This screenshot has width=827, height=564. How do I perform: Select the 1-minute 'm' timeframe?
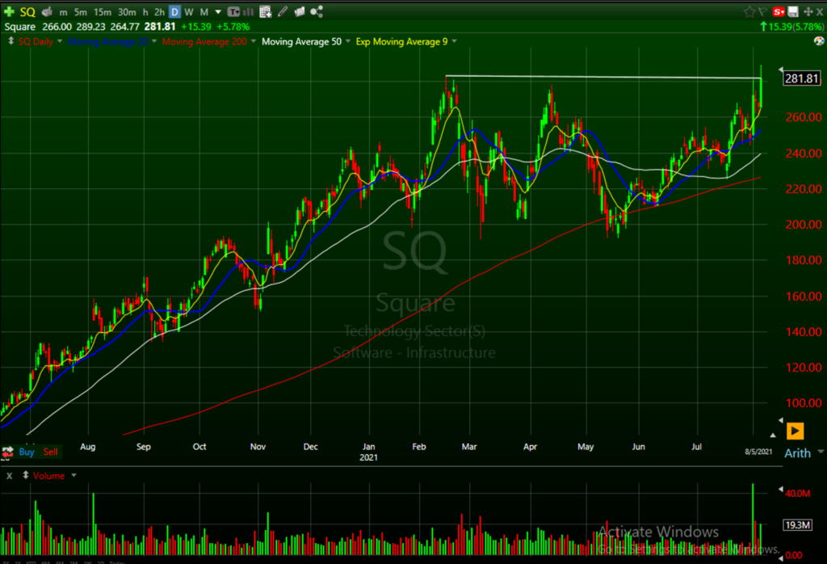coord(63,12)
